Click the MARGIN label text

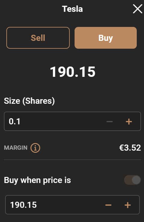(16, 148)
